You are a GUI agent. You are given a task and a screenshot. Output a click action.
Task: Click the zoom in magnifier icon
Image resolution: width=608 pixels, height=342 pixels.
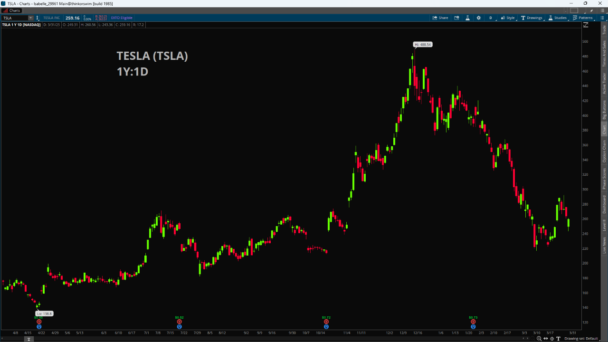coord(539,338)
